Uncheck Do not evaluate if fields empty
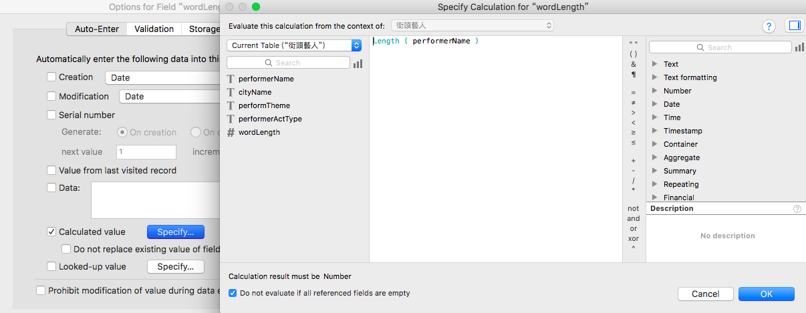The width and height of the screenshot is (806, 313). [233, 293]
